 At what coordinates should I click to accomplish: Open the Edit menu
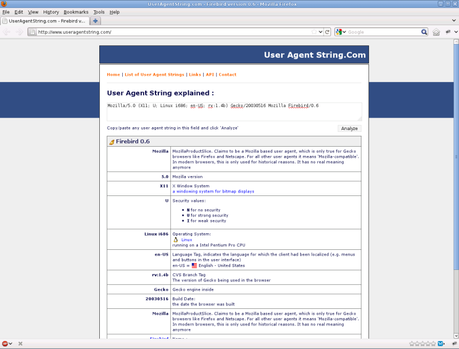pyautogui.click(x=19, y=12)
